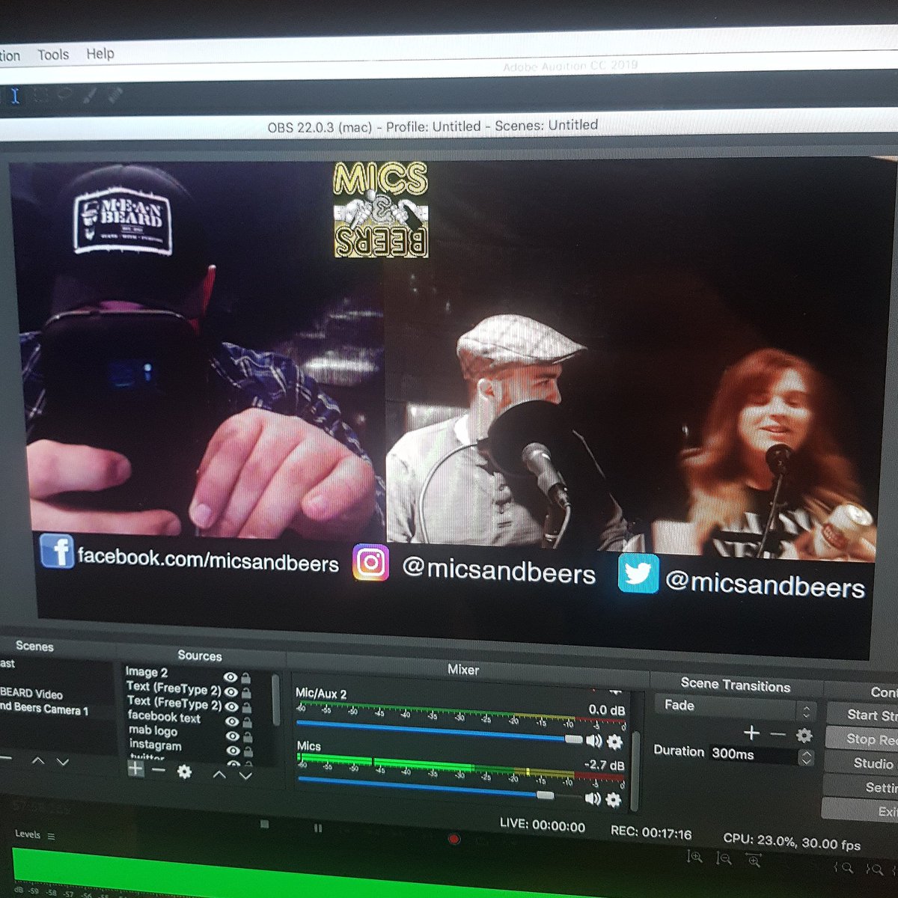Screen dimensions: 898x898
Task: Click the Mixer panel scrollbar
Action: click(x=635, y=771)
